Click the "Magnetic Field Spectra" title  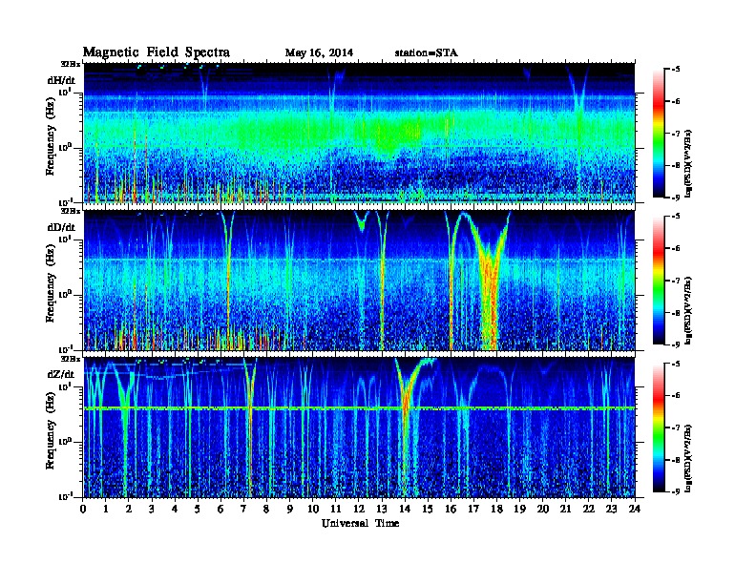[157, 52]
